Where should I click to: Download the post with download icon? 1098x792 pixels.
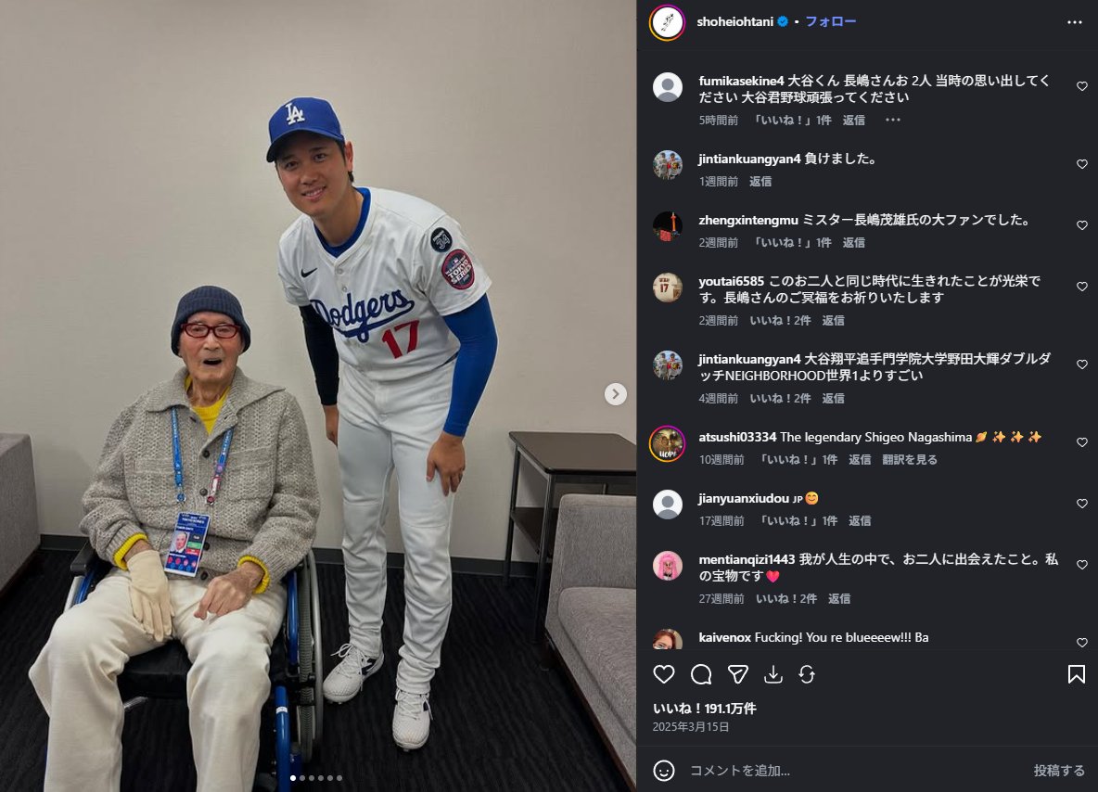(773, 674)
